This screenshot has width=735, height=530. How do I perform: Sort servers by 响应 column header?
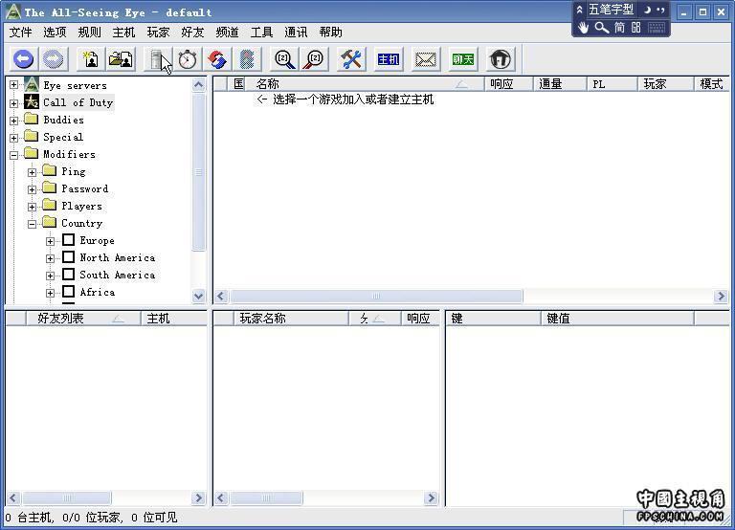(x=508, y=84)
